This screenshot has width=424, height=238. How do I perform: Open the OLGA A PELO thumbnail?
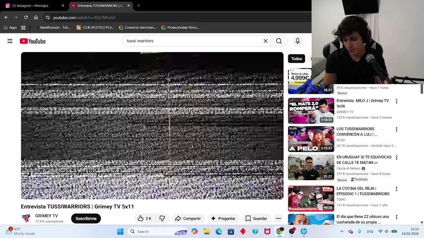click(311, 139)
